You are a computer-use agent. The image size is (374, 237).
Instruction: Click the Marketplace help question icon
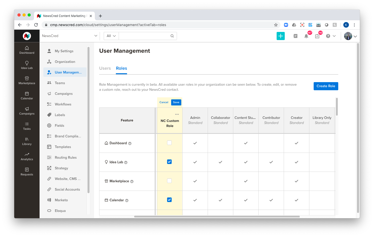click(132, 181)
